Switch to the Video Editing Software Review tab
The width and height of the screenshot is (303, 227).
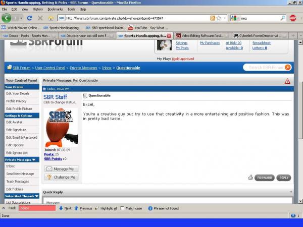coord(201,36)
